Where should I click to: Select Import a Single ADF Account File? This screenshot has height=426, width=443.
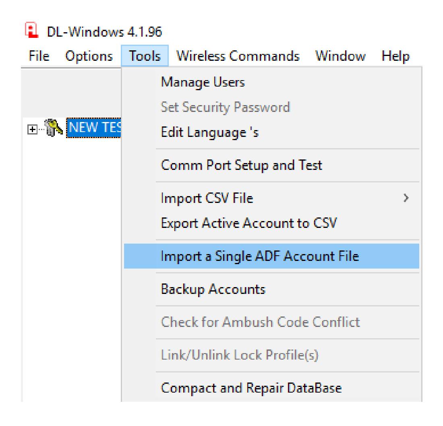(271, 256)
